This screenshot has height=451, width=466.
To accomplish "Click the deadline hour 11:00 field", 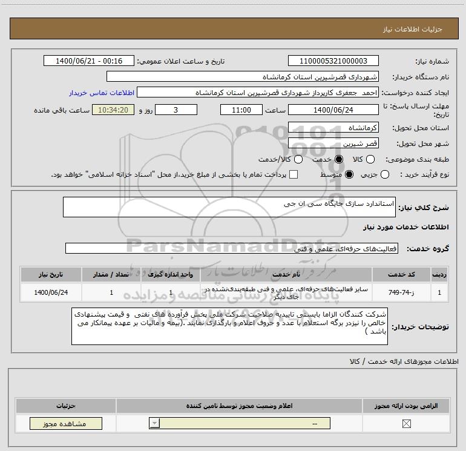I will [241, 110].
